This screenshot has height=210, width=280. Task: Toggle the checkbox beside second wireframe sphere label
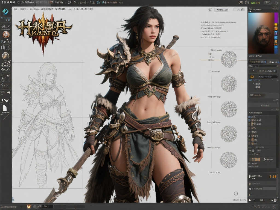209,71
